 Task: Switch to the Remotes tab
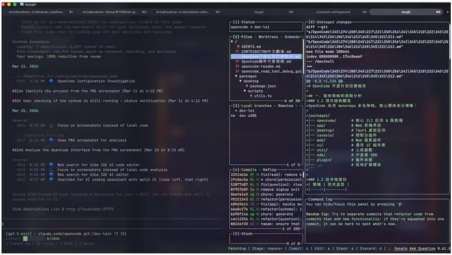[x=285, y=106]
